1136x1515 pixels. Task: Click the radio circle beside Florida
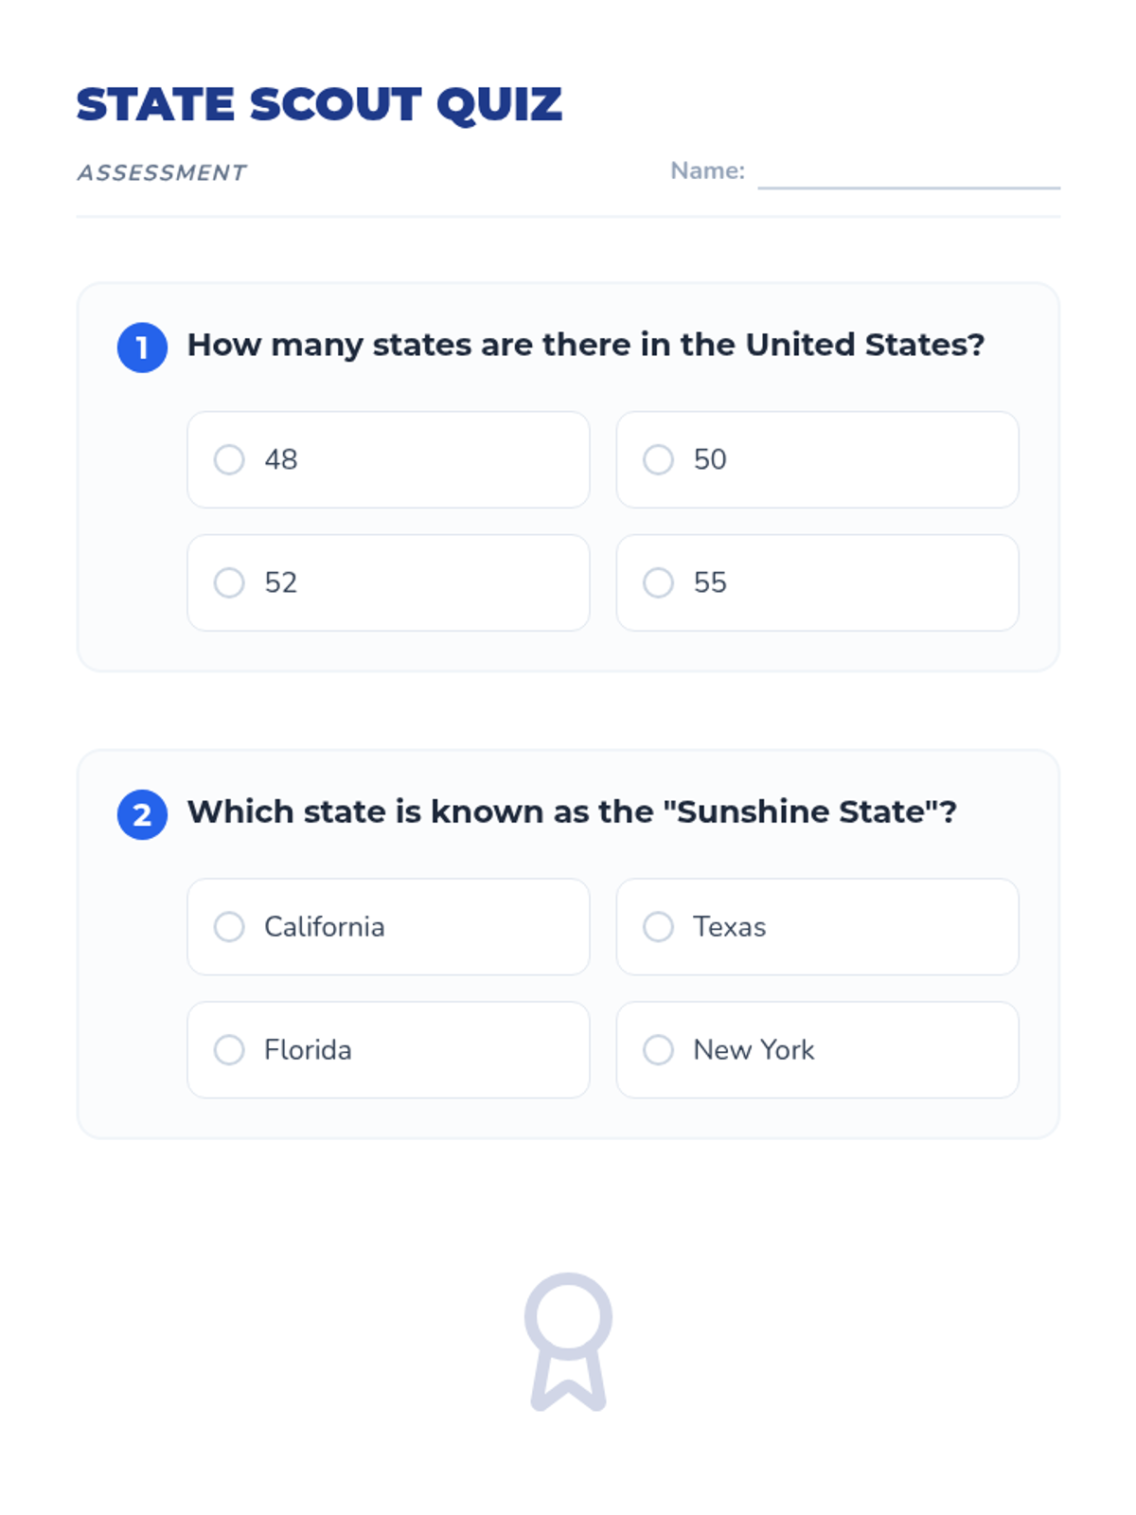[229, 1049]
